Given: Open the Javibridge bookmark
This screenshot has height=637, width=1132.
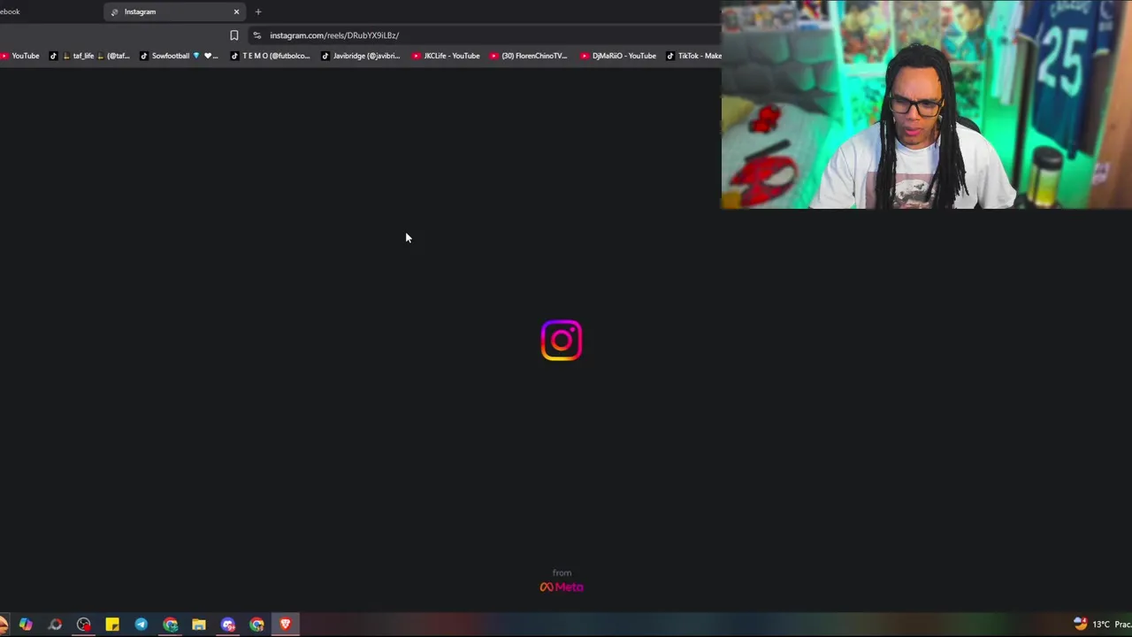Looking at the screenshot, I should [360, 56].
